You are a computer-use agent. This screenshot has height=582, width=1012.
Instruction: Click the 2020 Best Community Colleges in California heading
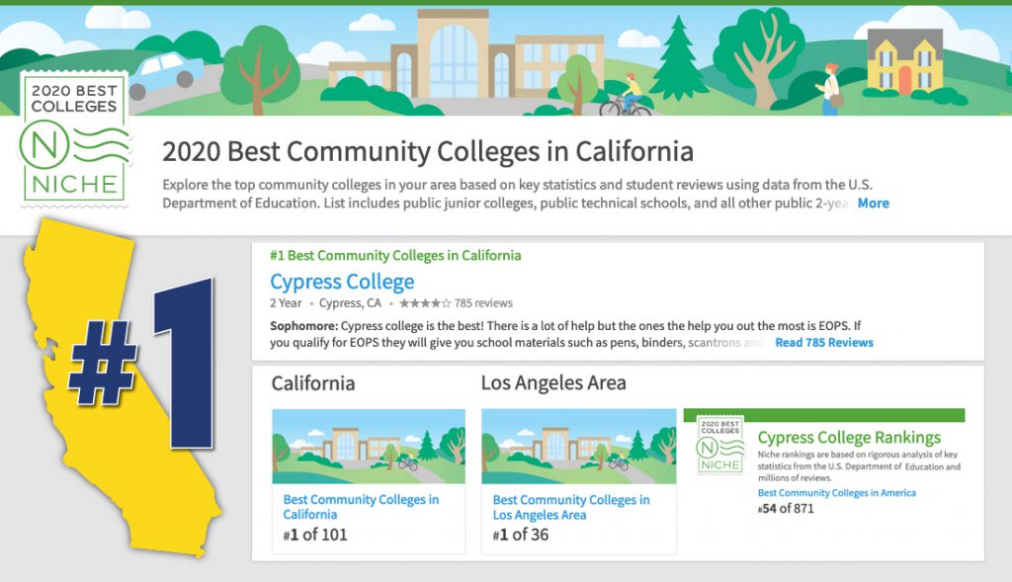click(x=428, y=151)
